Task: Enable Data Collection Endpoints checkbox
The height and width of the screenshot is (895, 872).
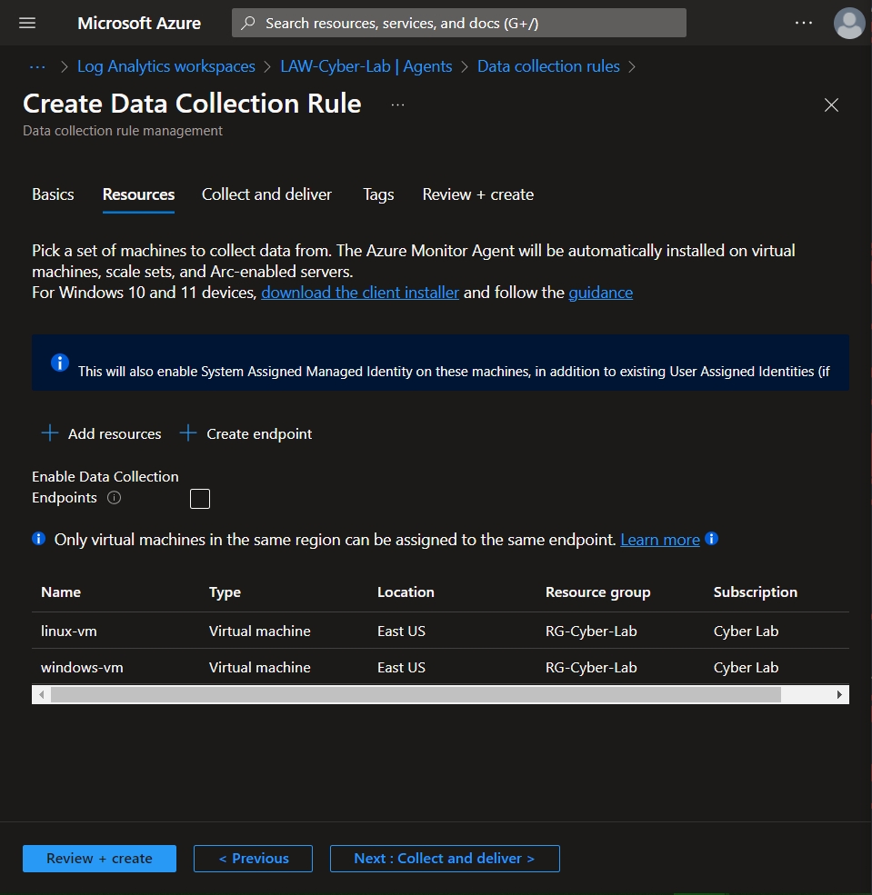Action: 200,498
